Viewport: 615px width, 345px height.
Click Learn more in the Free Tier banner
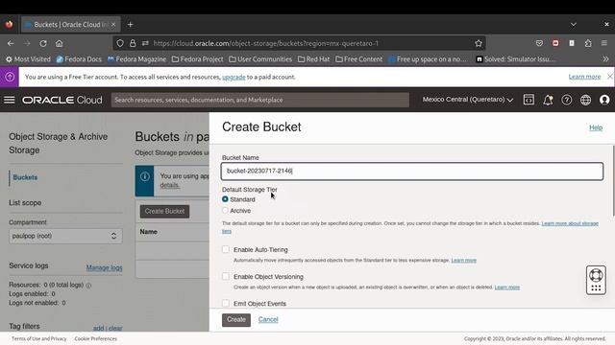[584, 77]
